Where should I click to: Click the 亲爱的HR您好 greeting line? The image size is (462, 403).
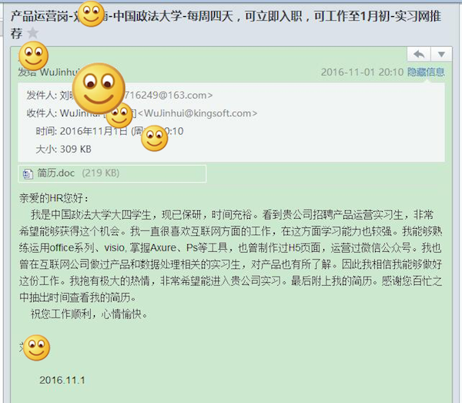(x=54, y=198)
